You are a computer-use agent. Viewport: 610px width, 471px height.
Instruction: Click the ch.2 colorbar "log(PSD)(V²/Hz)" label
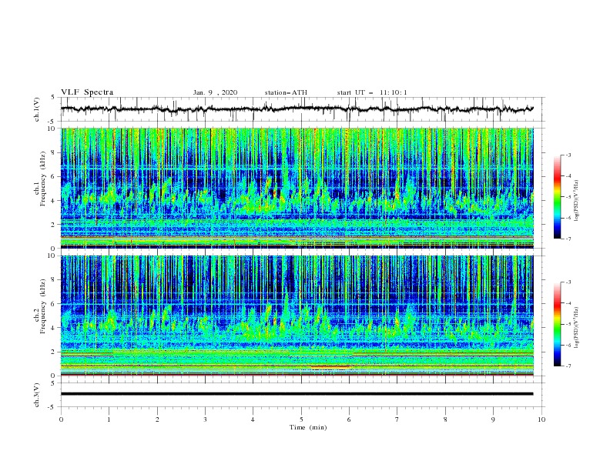click(577, 326)
